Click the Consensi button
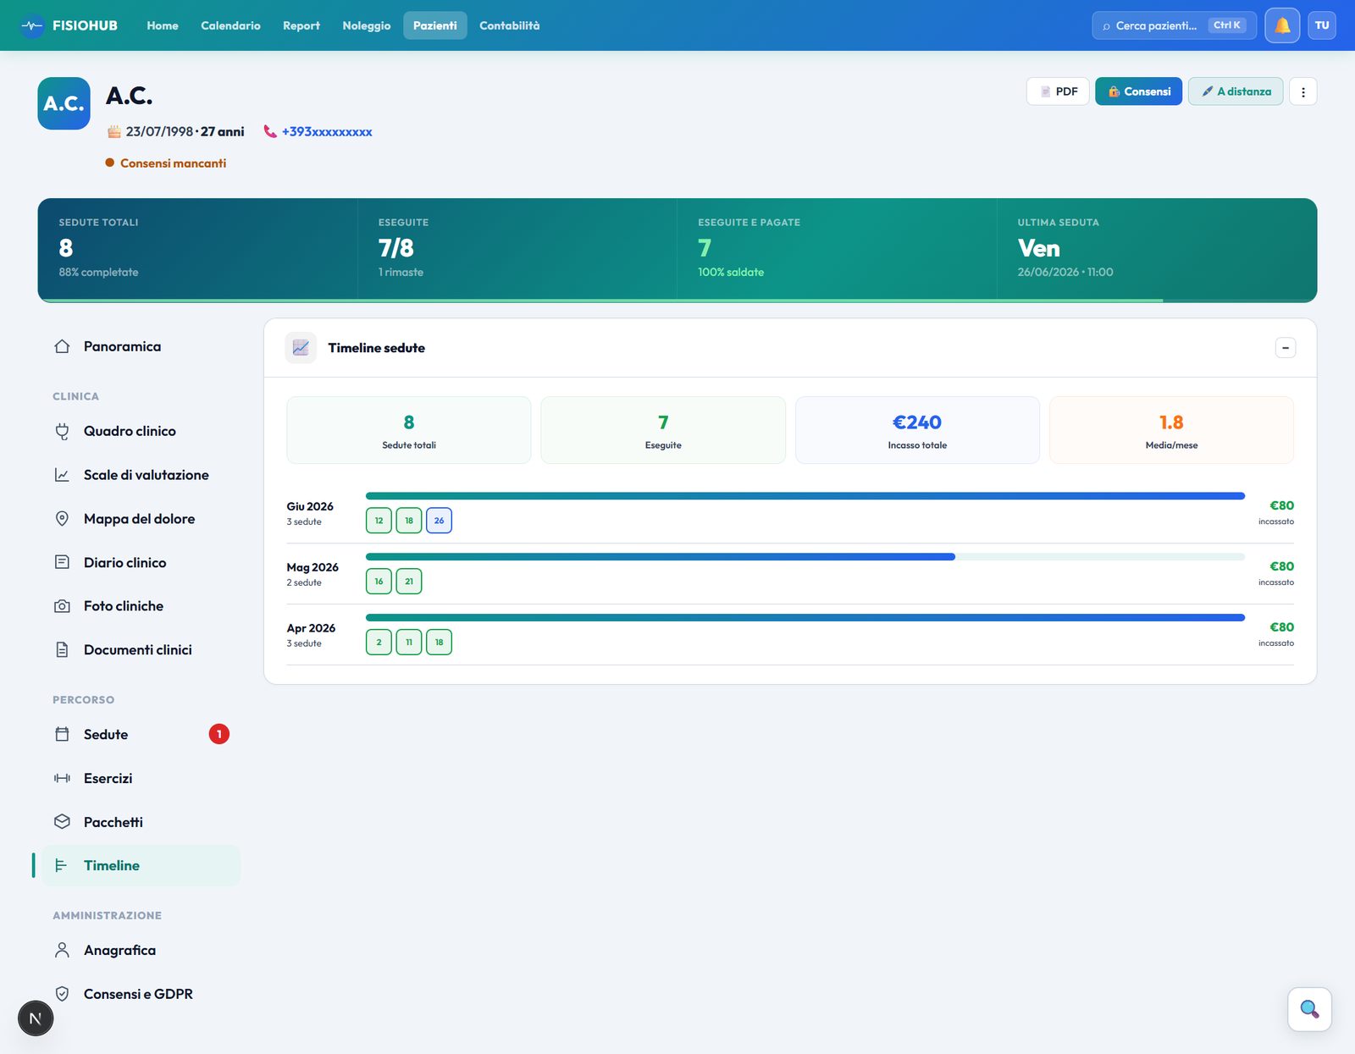1355x1054 pixels. pyautogui.click(x=1138, y=91)
